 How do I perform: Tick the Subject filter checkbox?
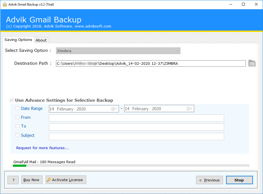17,135
